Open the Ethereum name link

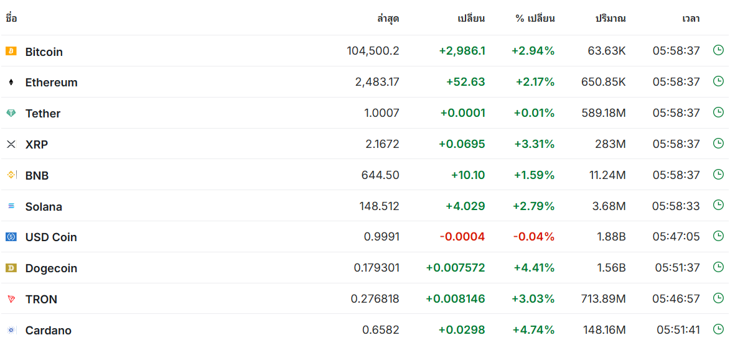click(51, 82)
